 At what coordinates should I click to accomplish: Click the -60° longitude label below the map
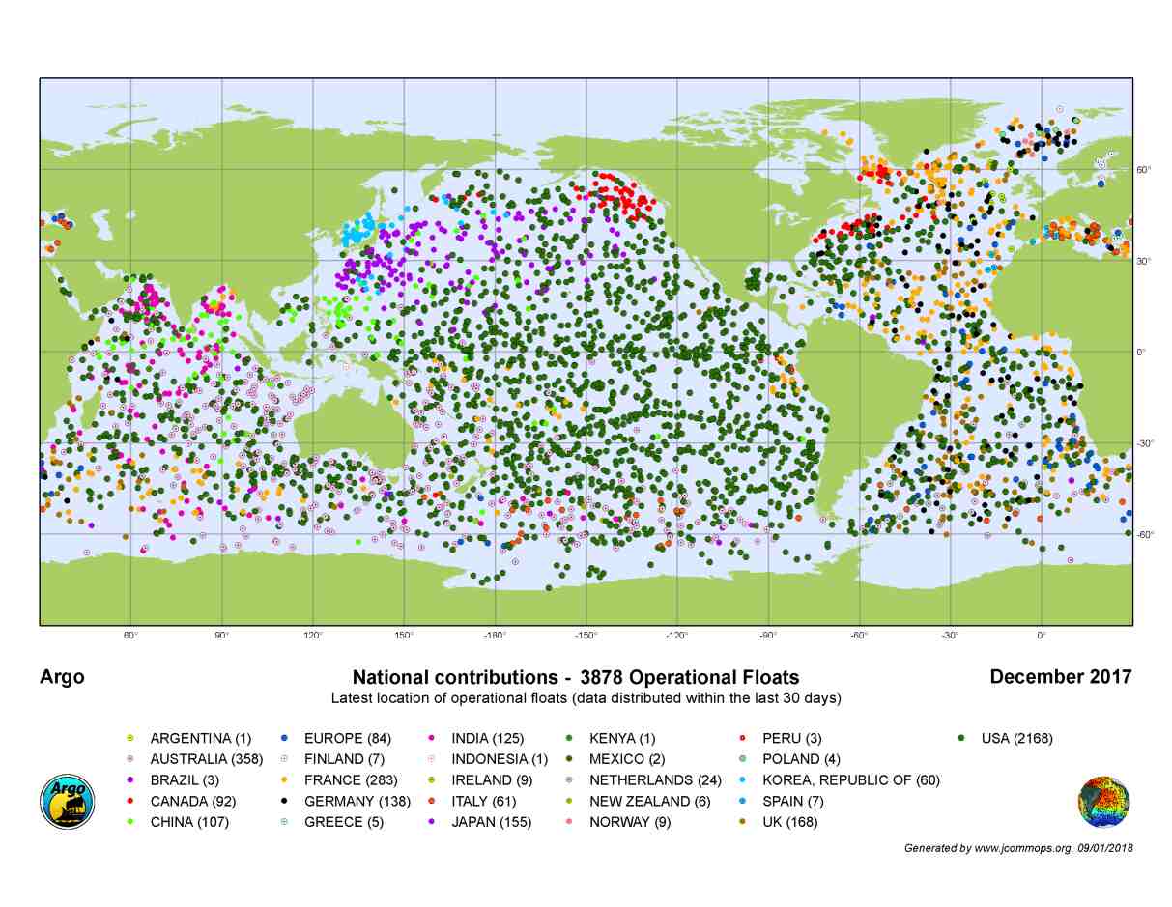[x=859, y=636]
